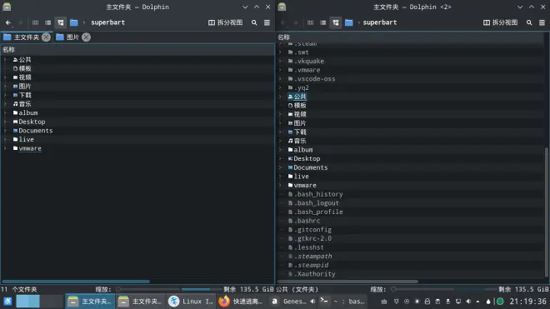Open Firefox task in taskbar
This screenshot has height=309, width=550.
(241, 302)
